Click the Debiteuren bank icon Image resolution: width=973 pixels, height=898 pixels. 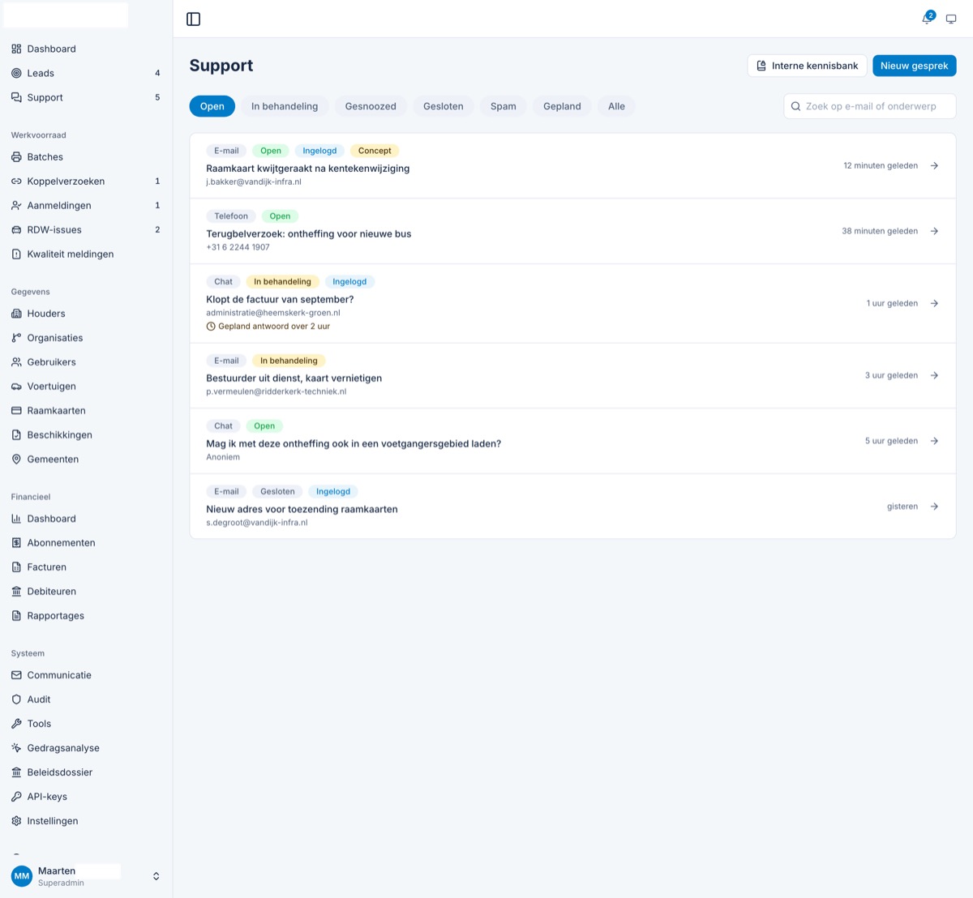16,592
